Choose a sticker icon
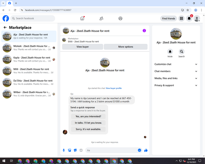 75,150
